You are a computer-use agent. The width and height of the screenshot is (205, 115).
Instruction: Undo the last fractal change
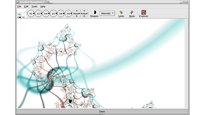pyautogui.click(x=121, y=14)
